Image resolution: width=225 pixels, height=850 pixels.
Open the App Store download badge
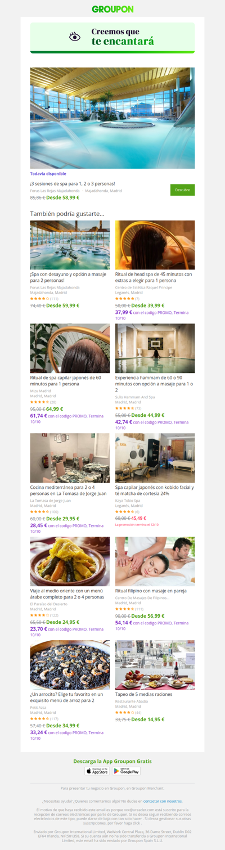97,771
